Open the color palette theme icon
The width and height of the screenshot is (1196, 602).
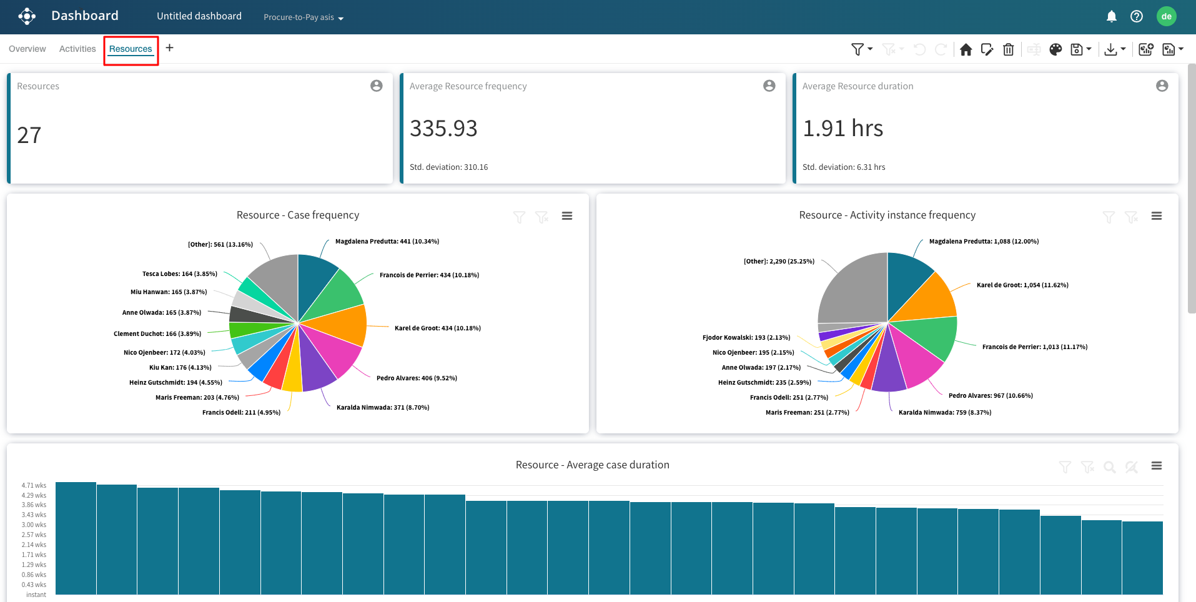(x=1055, y=49)
